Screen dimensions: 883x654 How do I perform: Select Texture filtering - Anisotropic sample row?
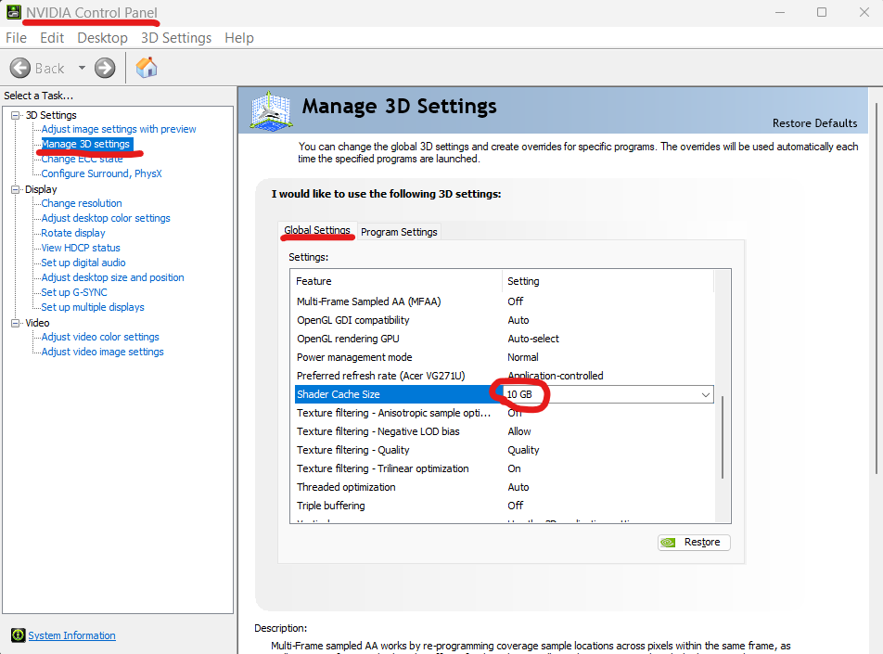coord(504,413)
